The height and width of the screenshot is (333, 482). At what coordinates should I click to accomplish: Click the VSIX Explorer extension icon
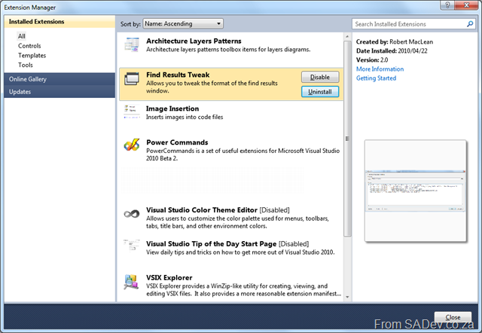pyautogui.click(x=132, y=282)
